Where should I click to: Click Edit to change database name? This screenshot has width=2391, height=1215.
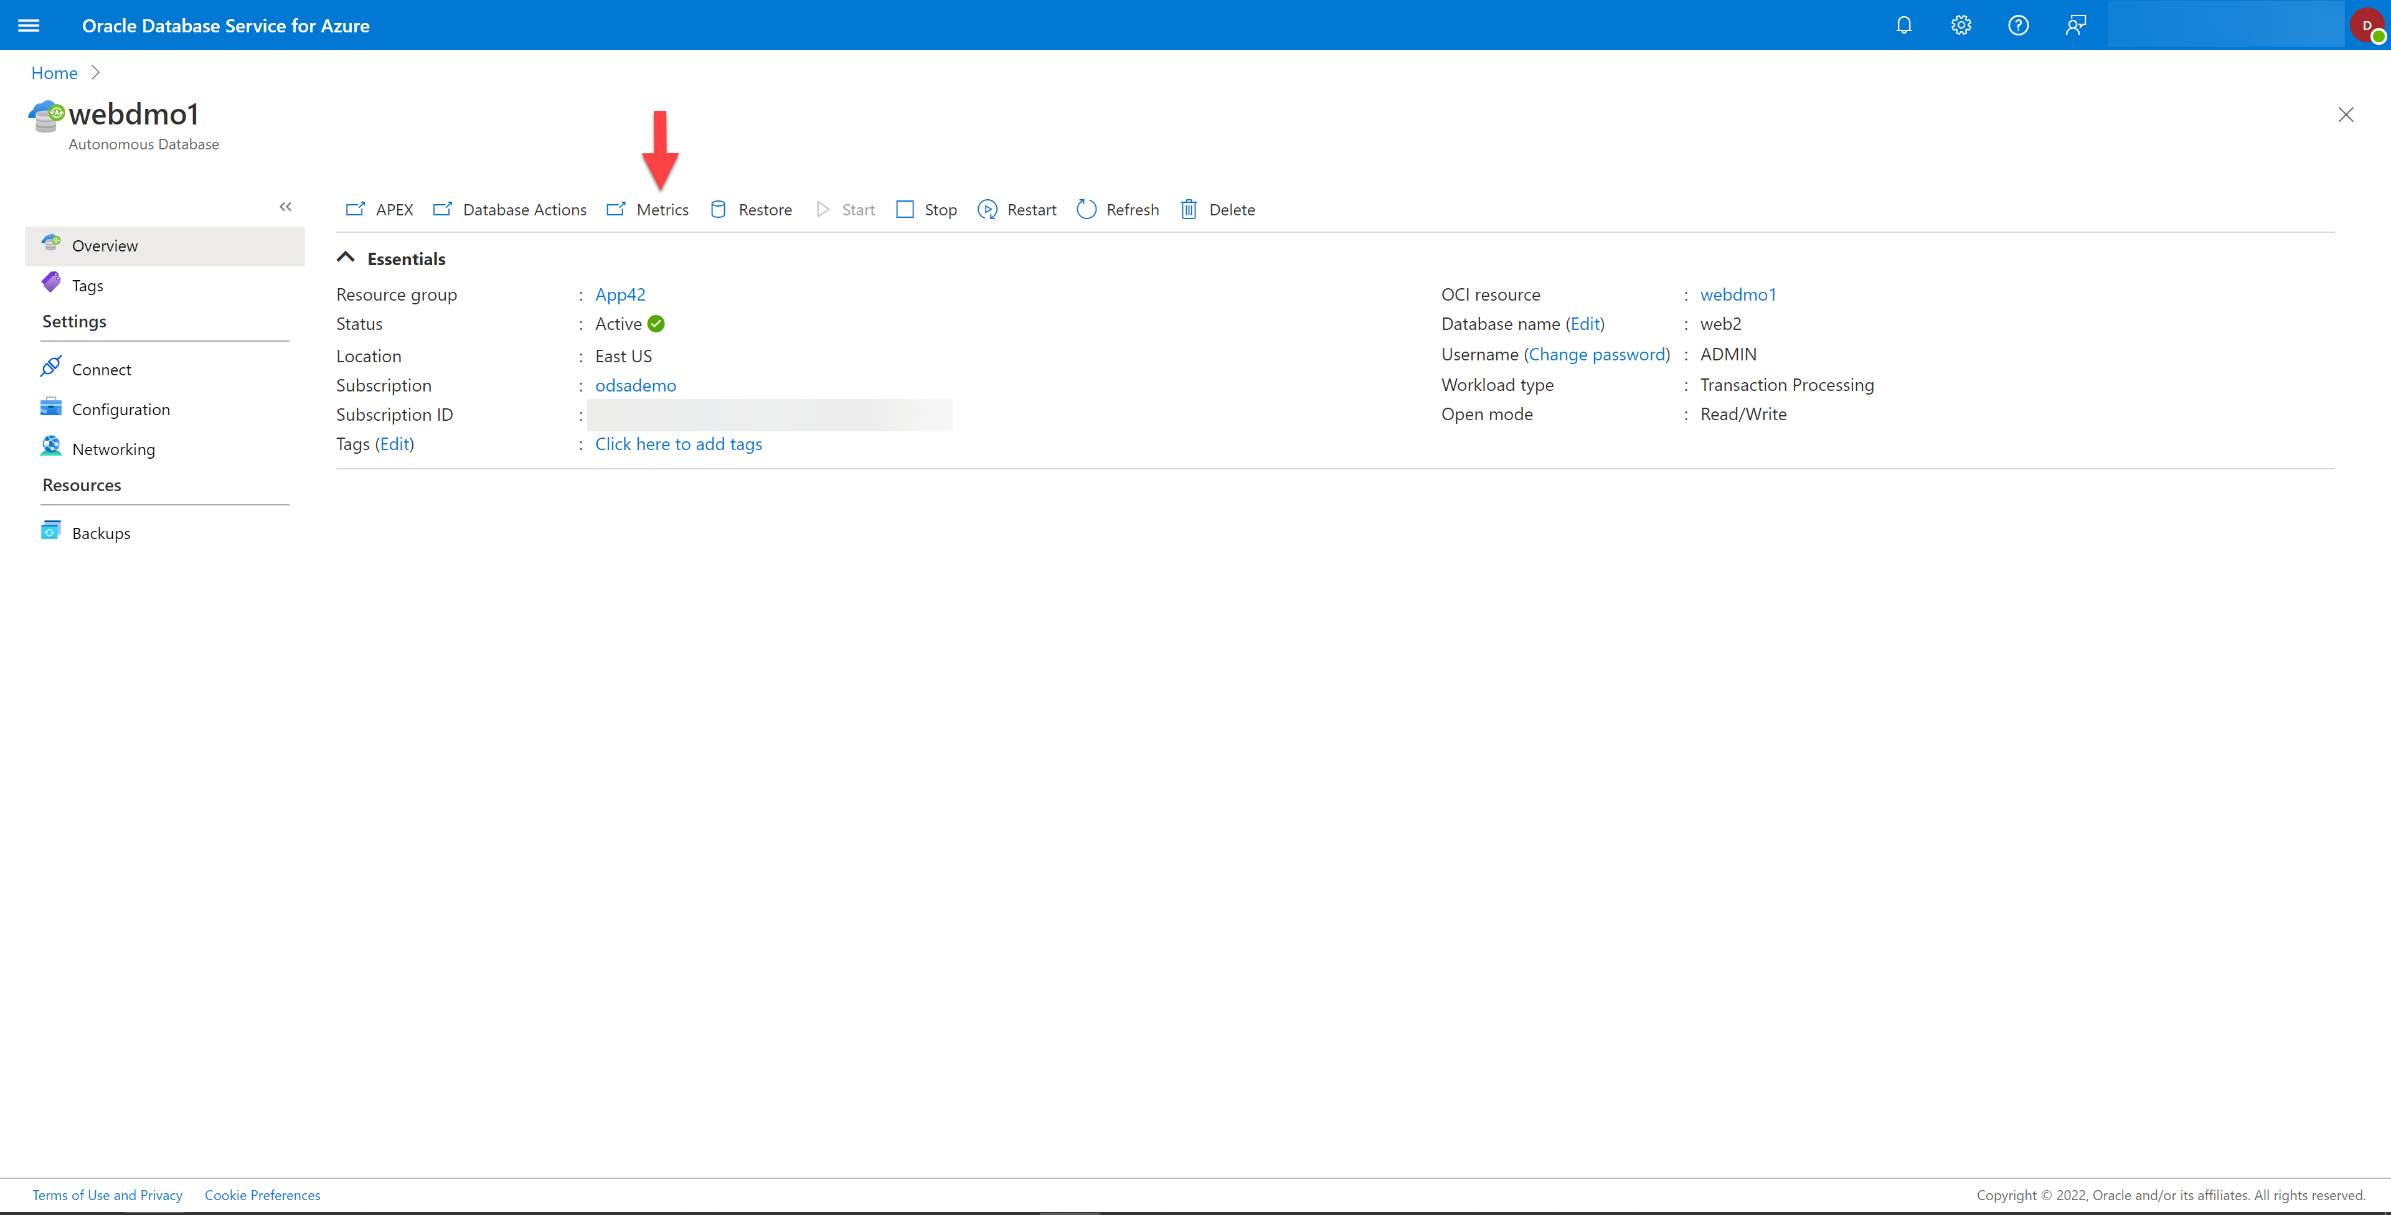tap(1583, 324)
